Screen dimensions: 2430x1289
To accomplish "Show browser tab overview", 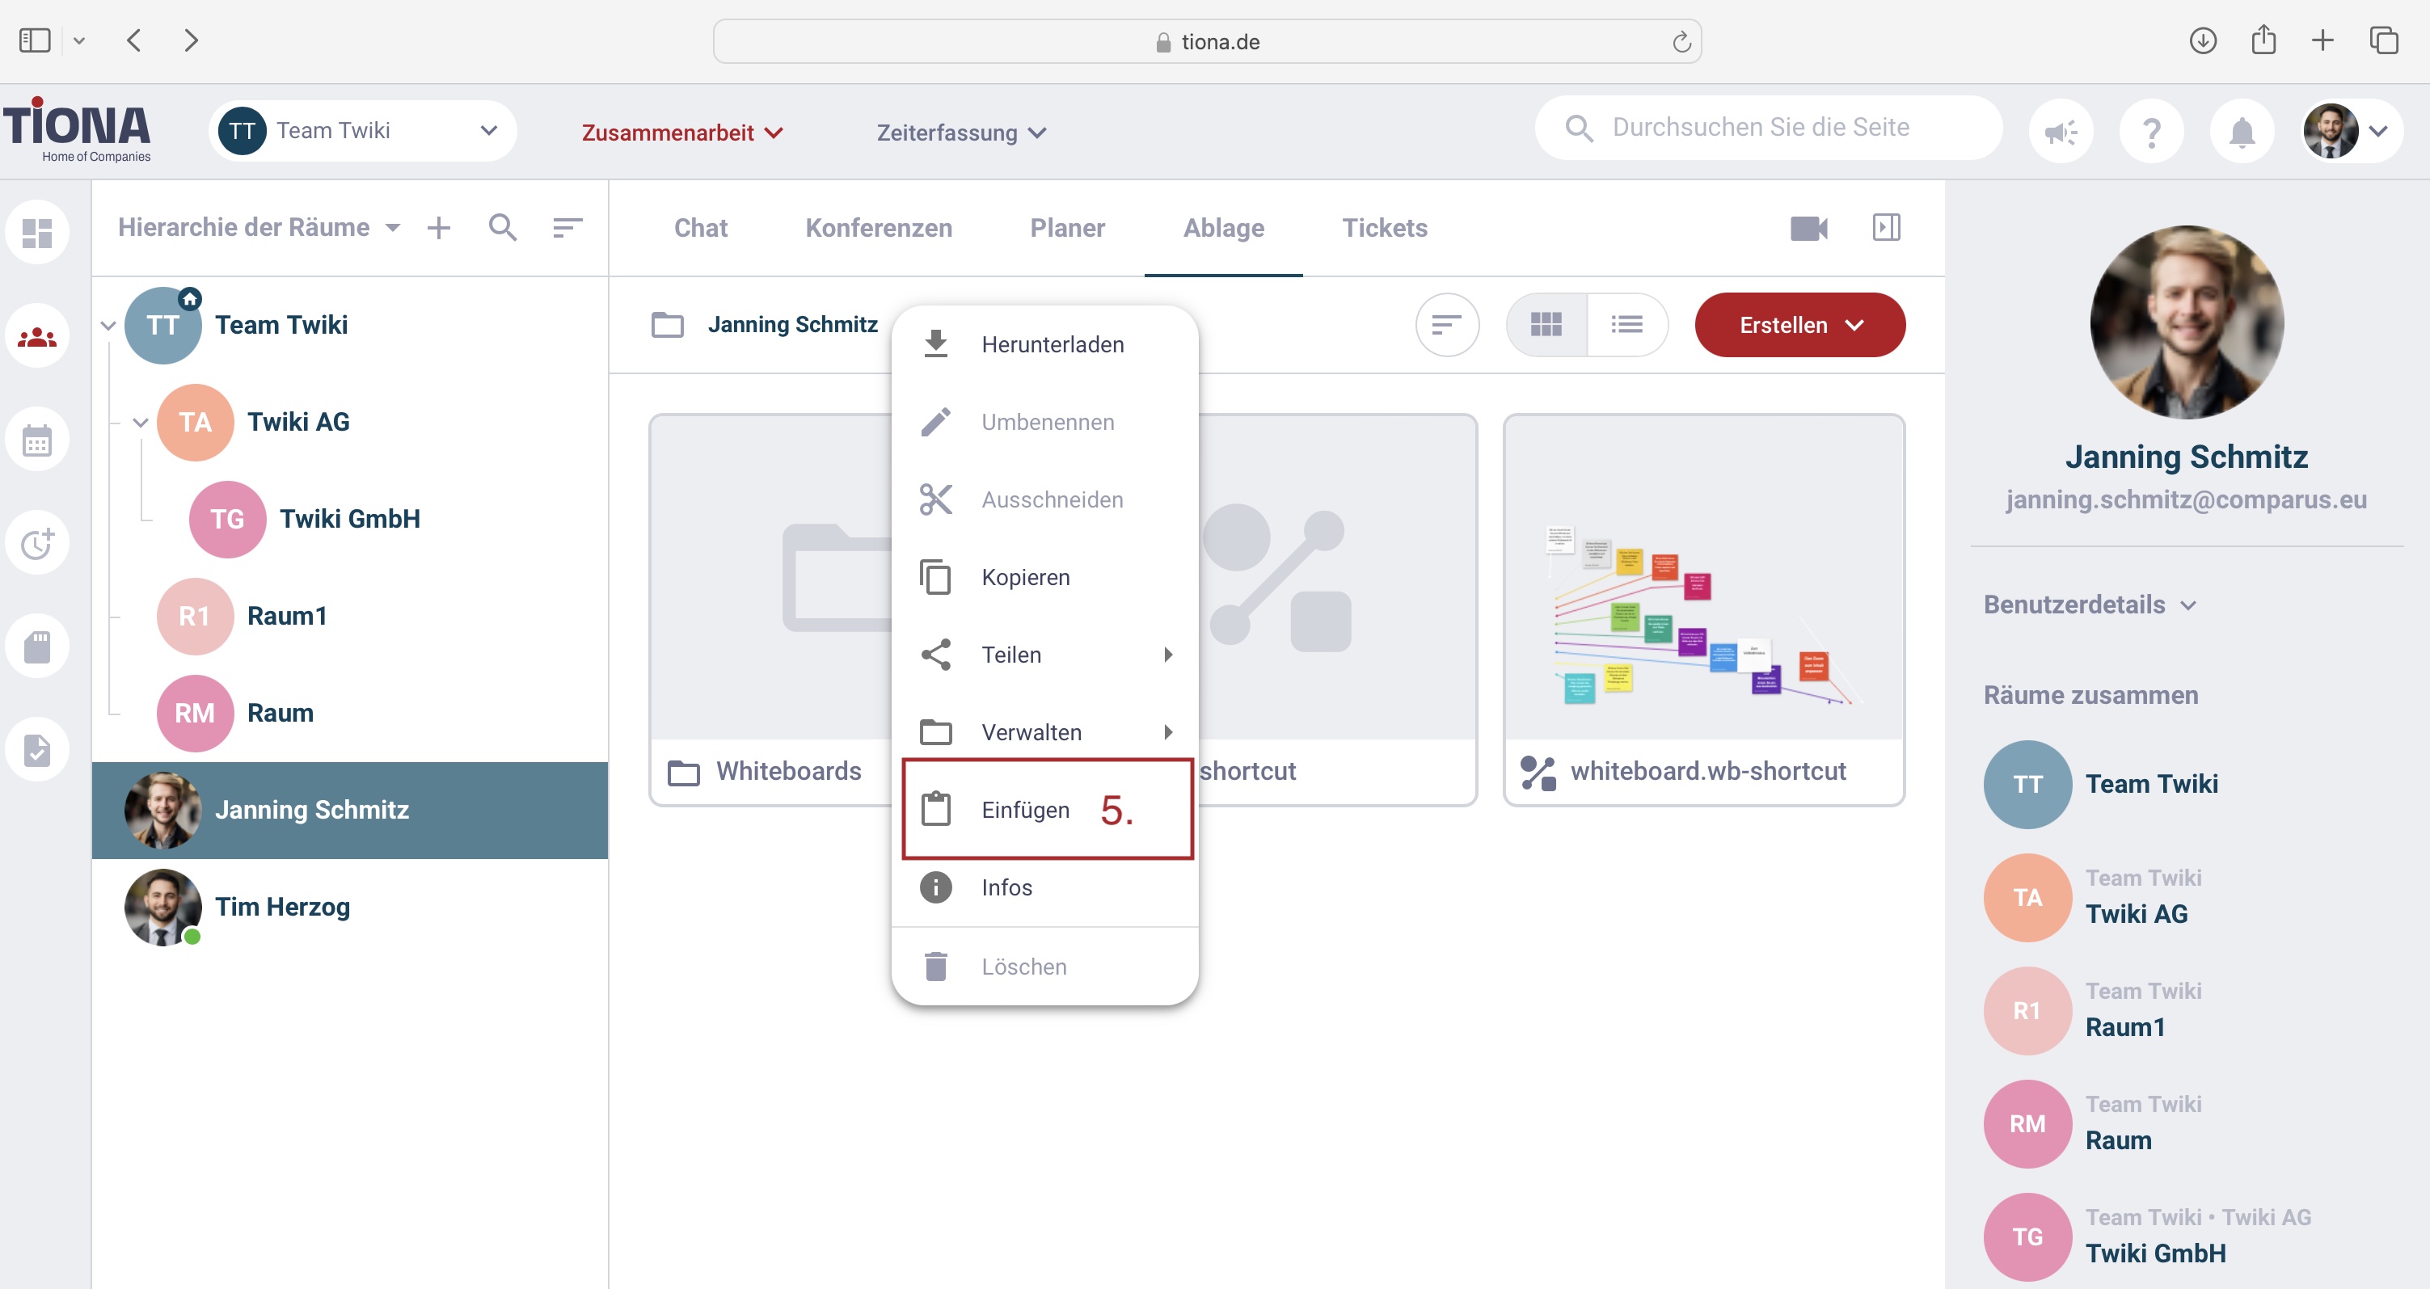I will [x=2384, y=40].
